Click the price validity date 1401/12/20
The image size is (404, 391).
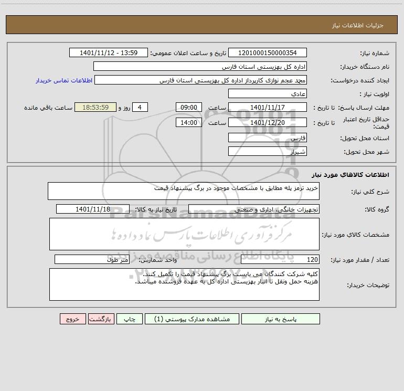tap(268, 122)
